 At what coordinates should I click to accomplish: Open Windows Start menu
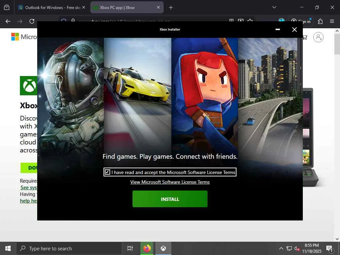pos(8,248)
